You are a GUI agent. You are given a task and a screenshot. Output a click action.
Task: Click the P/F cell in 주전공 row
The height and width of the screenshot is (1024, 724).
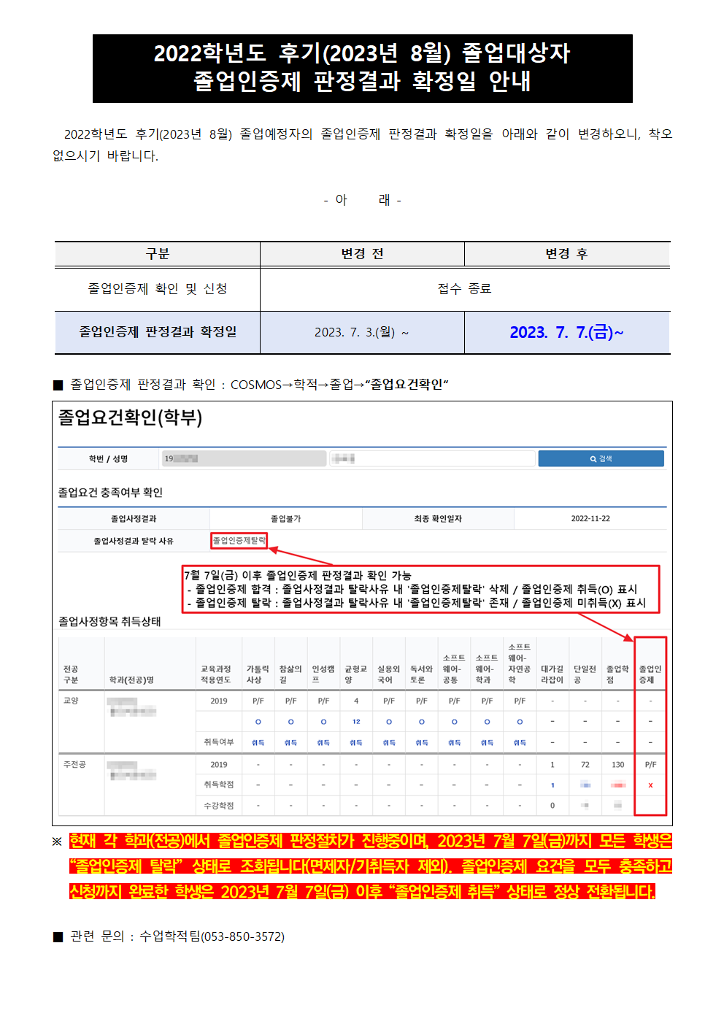pyautogui.click(x=650, y=765)
